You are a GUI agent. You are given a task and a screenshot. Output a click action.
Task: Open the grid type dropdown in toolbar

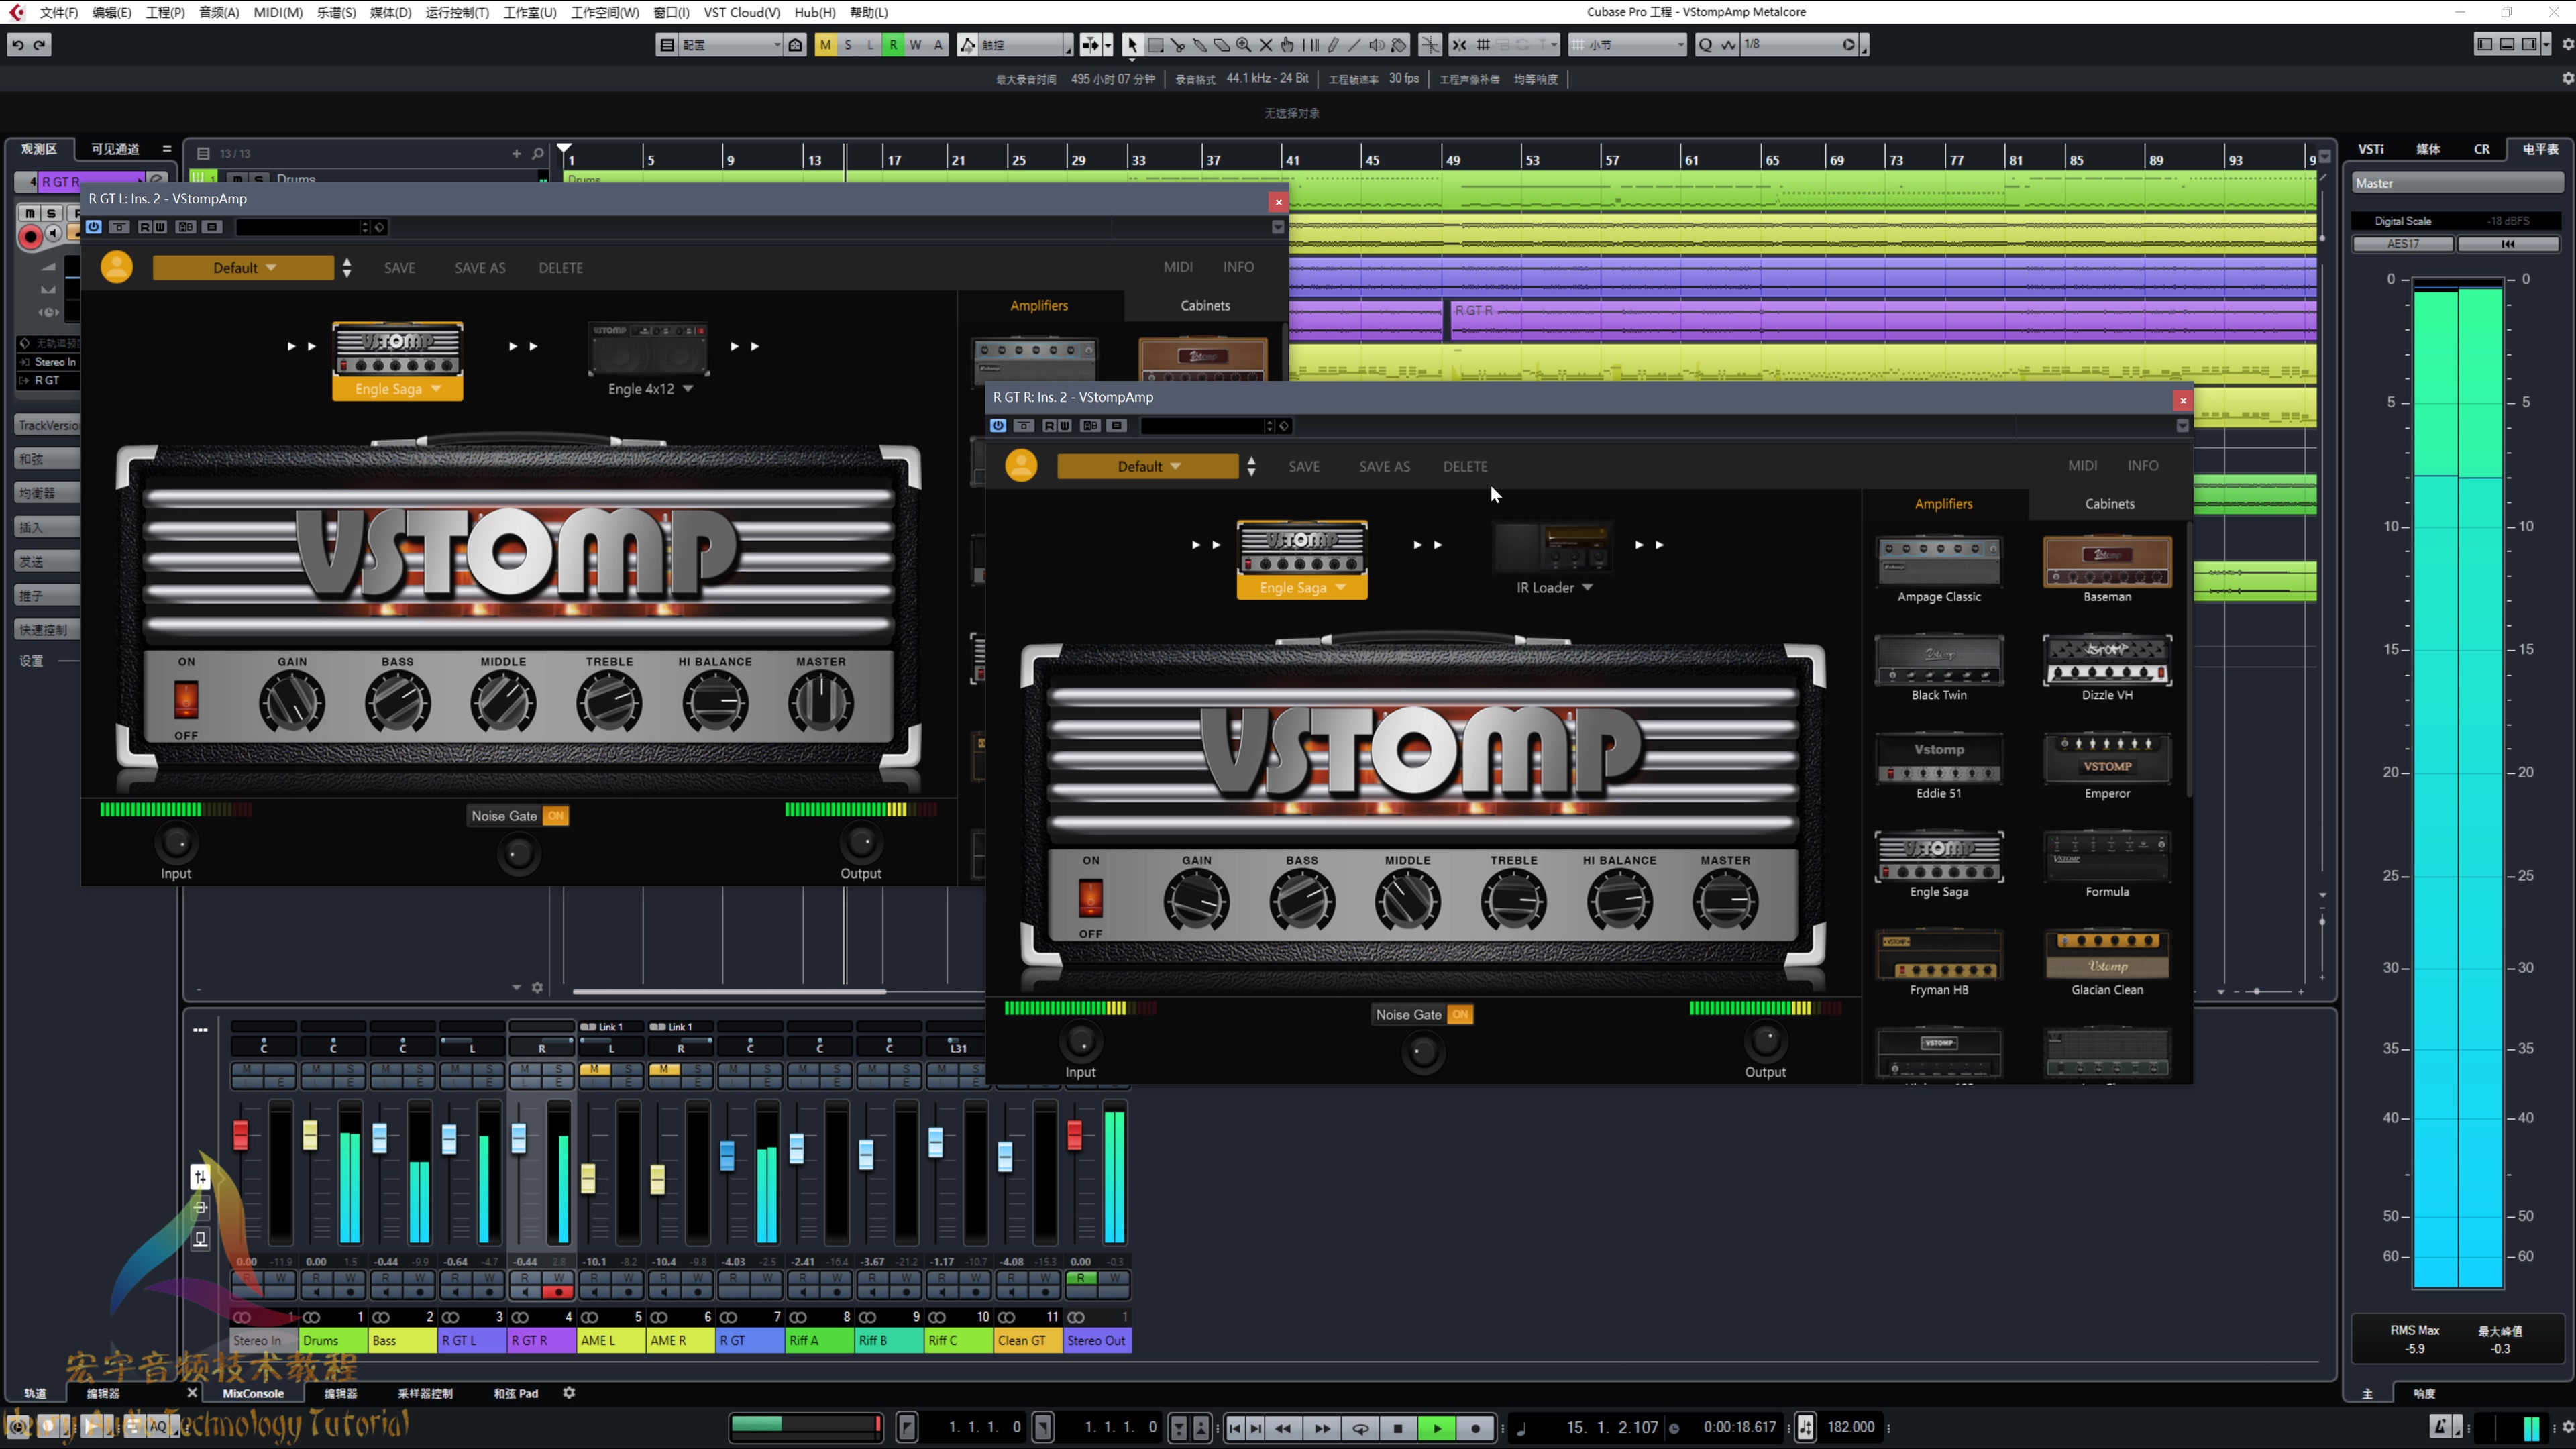coord(1628,44)
